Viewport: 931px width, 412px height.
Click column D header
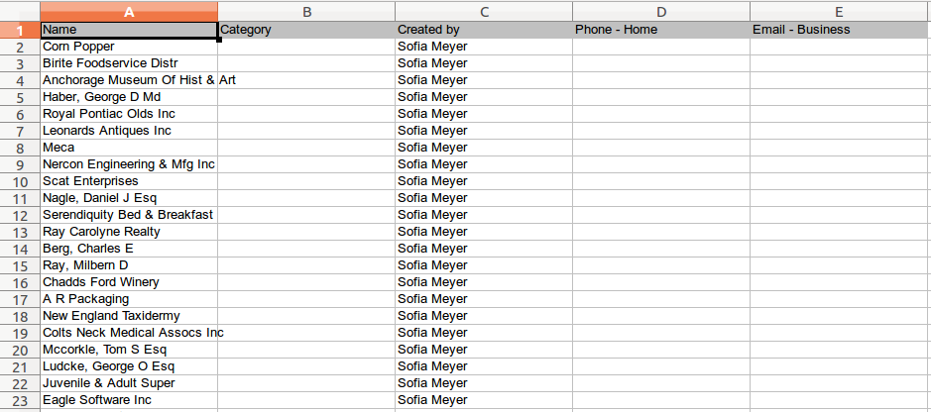661,12
